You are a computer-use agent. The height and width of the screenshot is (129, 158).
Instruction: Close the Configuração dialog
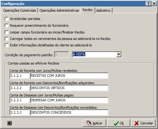pyautogui.click(x=154, y=4)
